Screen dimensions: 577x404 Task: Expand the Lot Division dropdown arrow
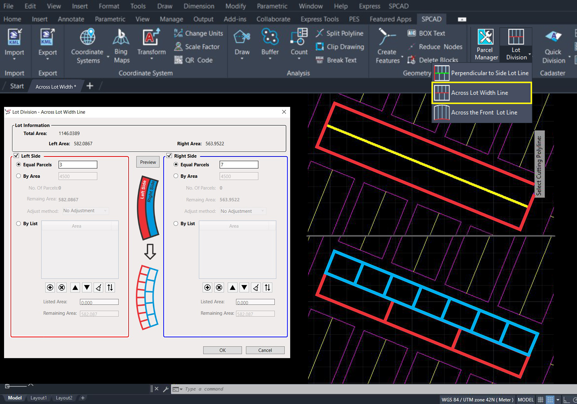pyautogui.click(x=529, y=54)
